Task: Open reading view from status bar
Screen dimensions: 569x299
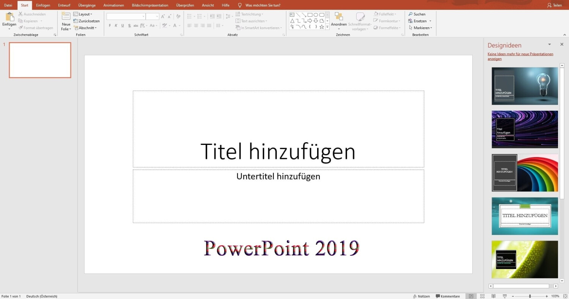Action: coord(493,296)
